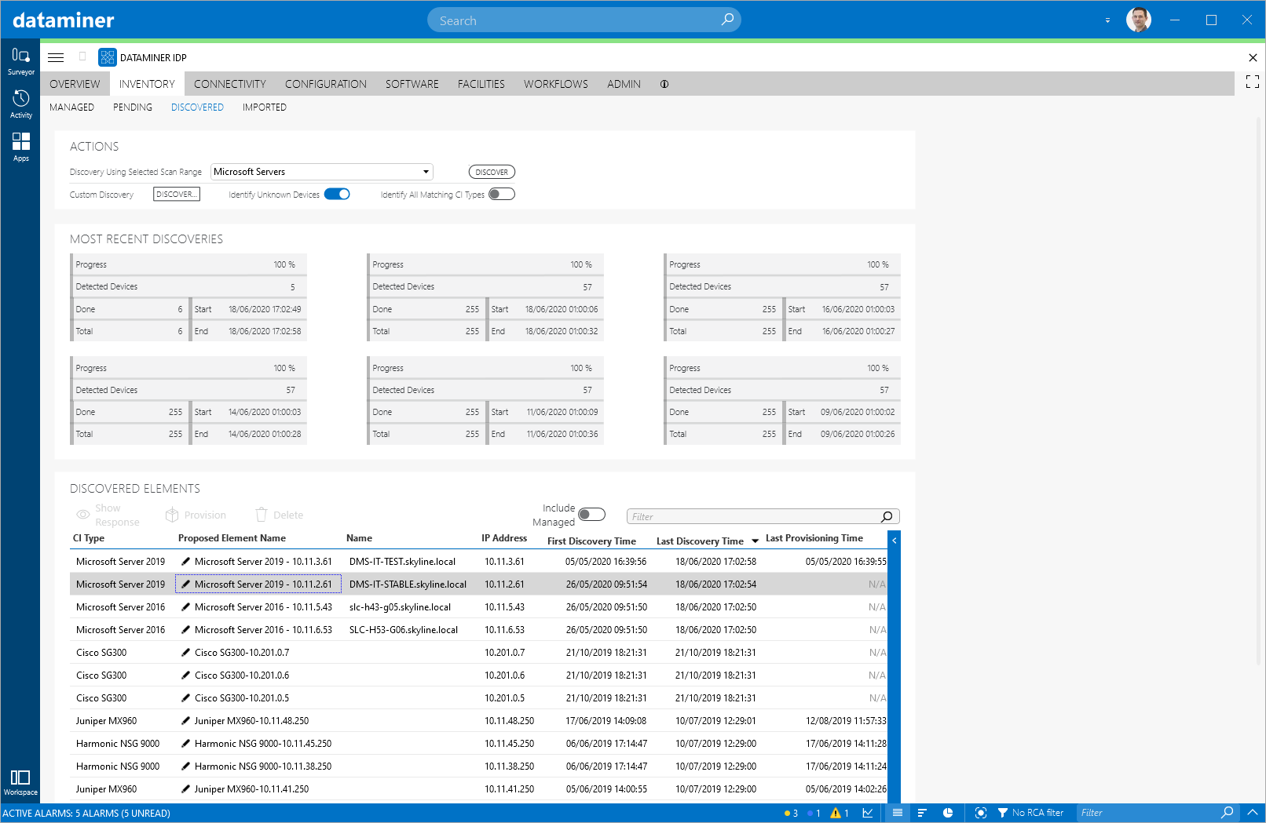Click the Show Response button
Image resolution: width=1266 pixels, height=823 pixels.
[108, 515]
